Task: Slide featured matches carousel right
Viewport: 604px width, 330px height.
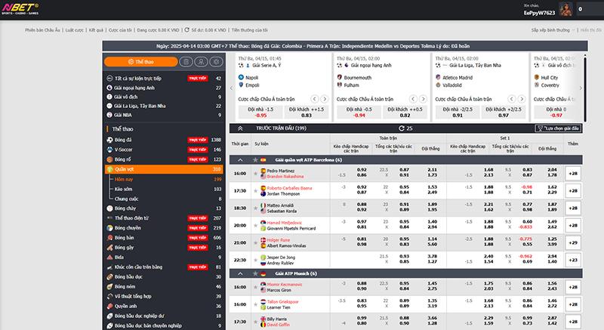Action: (581, 88)
